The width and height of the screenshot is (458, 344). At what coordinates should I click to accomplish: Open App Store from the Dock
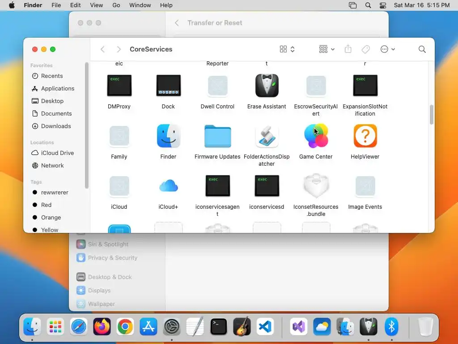[148, 327]
